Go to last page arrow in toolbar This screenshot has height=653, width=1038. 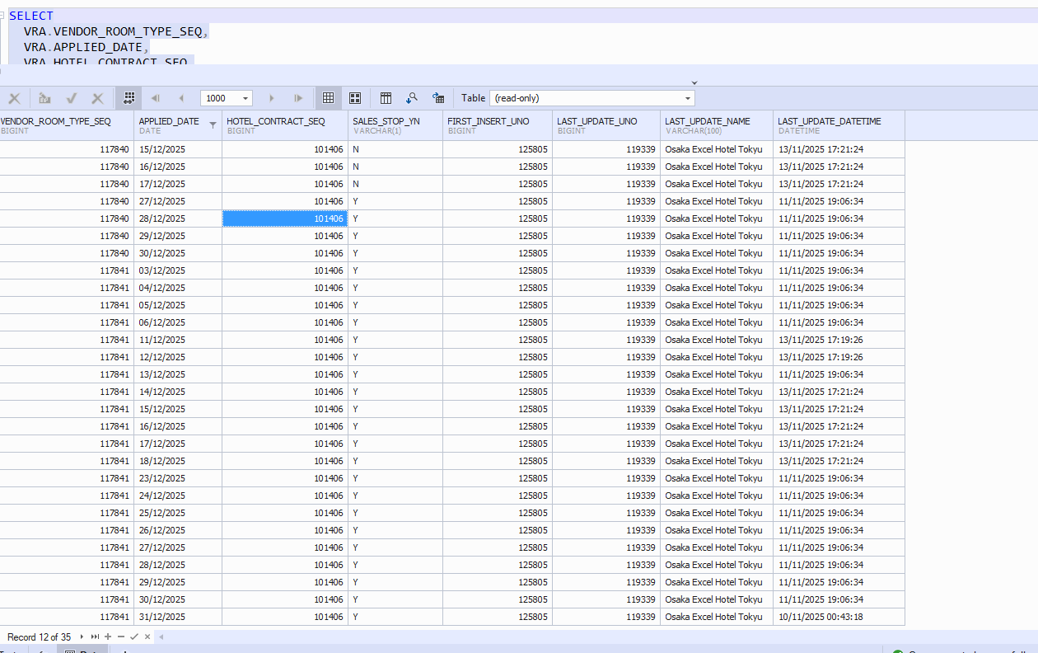coord(298,98)
